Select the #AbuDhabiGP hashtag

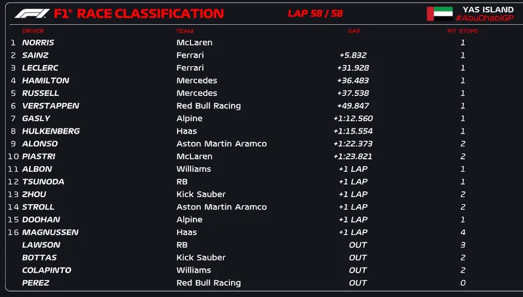pyautogui.click(x=485, y=18)
